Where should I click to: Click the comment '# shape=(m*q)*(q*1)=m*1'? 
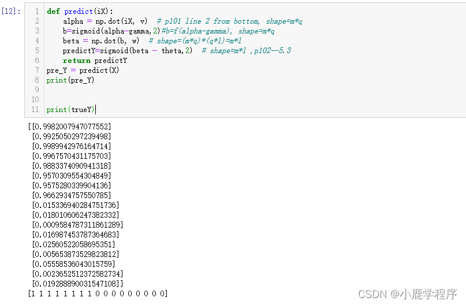tap(195, 41)
